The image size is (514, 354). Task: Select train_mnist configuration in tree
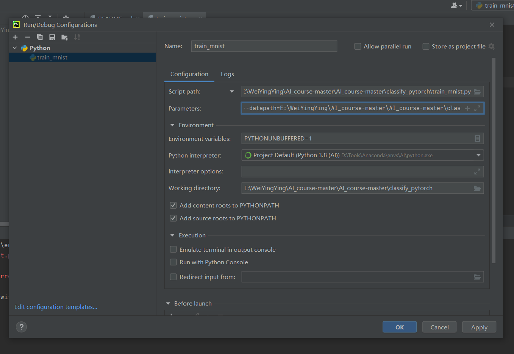82,58
